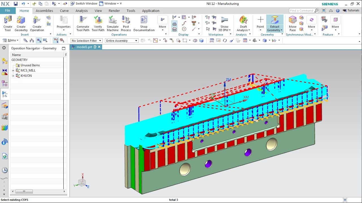The height and width of the screenshot is (203, 362).
Task: Click the Rotate view icon
Action: (225, 41)
